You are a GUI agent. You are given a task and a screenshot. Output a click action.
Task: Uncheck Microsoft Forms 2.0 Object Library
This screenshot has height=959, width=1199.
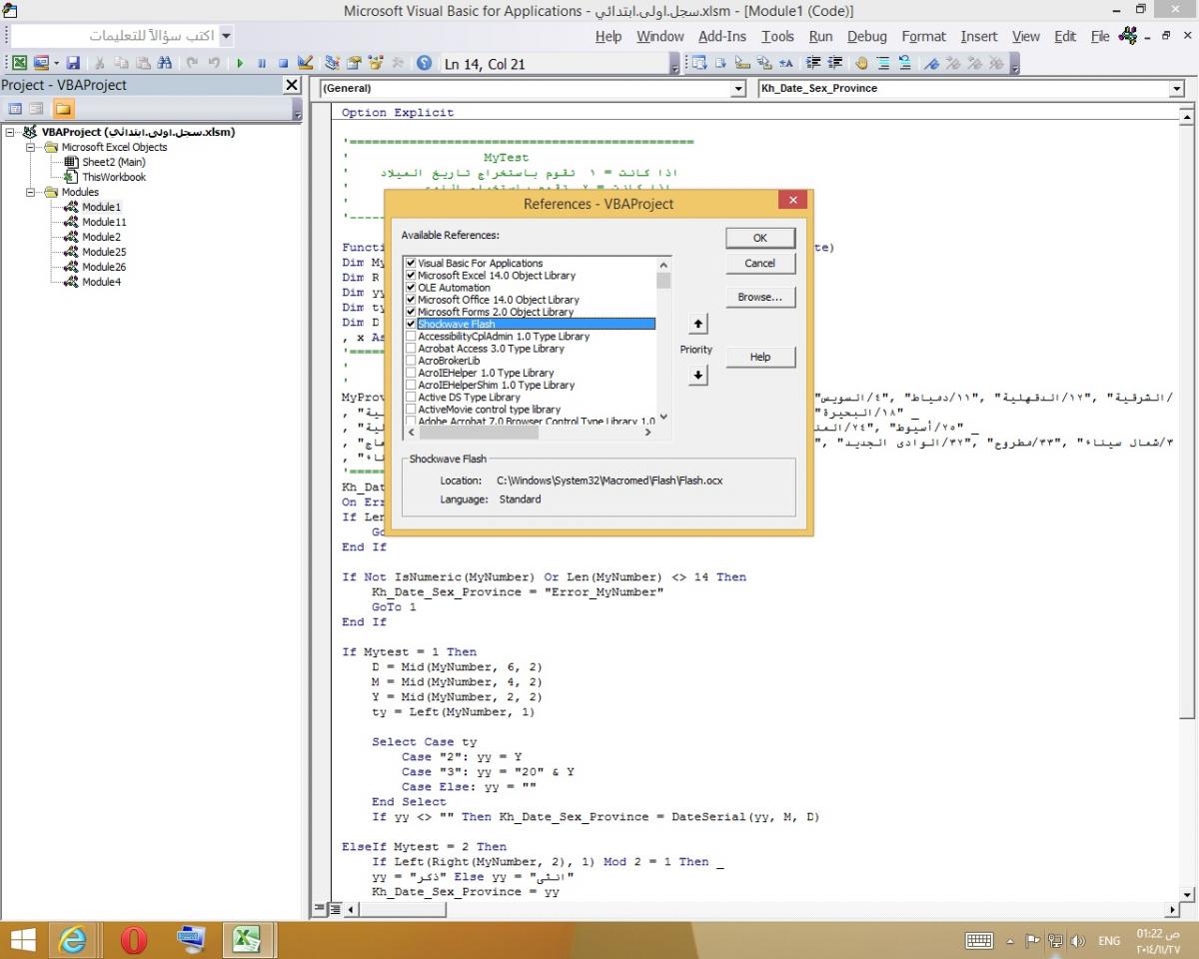click(411, 312)
